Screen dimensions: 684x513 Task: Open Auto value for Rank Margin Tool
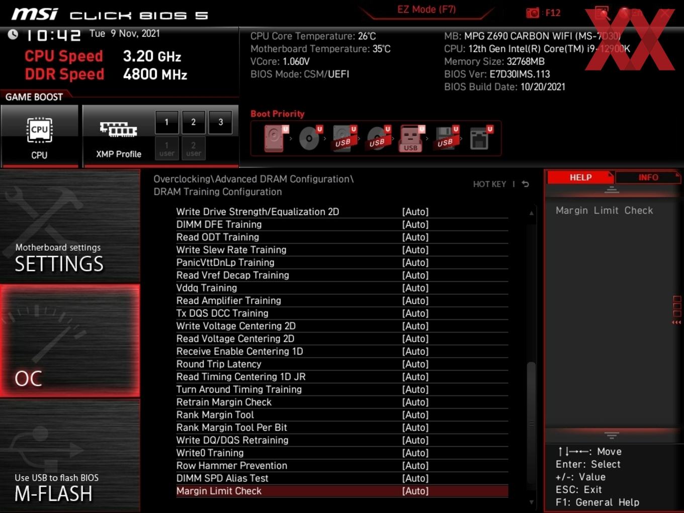415,414
